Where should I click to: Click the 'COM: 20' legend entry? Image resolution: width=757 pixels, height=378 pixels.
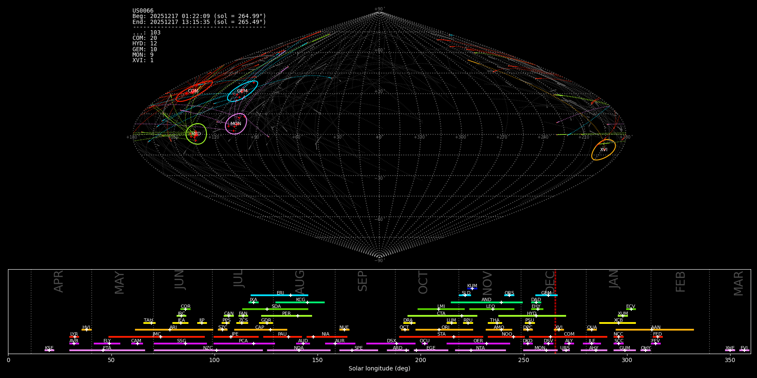[x=145, y=38]
